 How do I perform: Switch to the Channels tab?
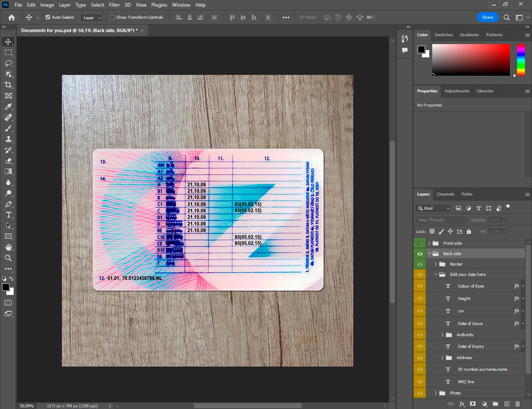445,194
